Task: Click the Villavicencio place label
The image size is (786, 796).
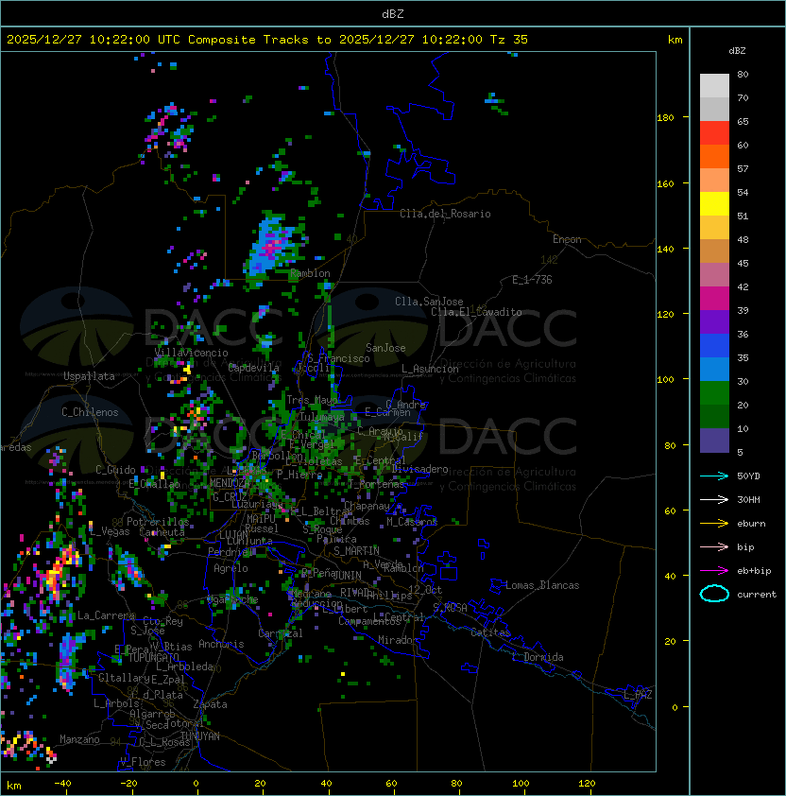Action: click(191, 353)
